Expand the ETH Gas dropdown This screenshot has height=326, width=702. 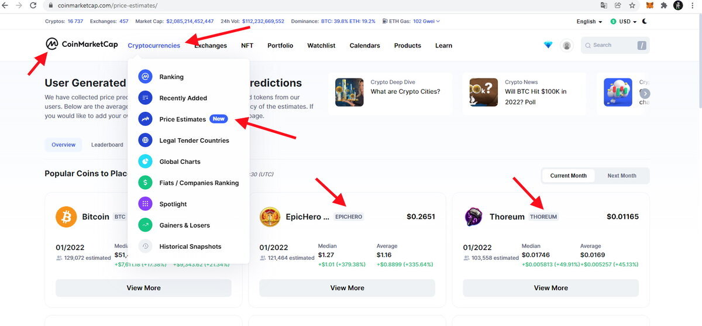[426, 21]
